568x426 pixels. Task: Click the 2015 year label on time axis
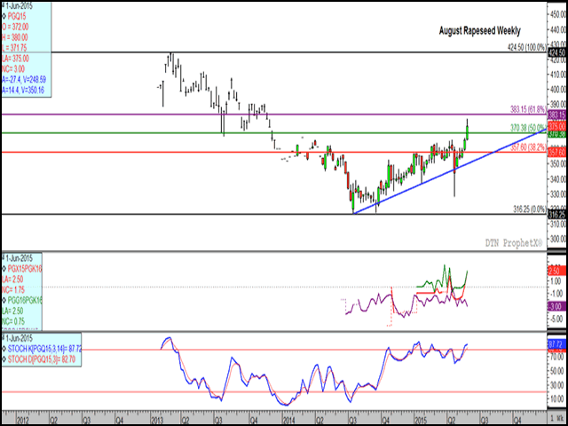[422, 419]
